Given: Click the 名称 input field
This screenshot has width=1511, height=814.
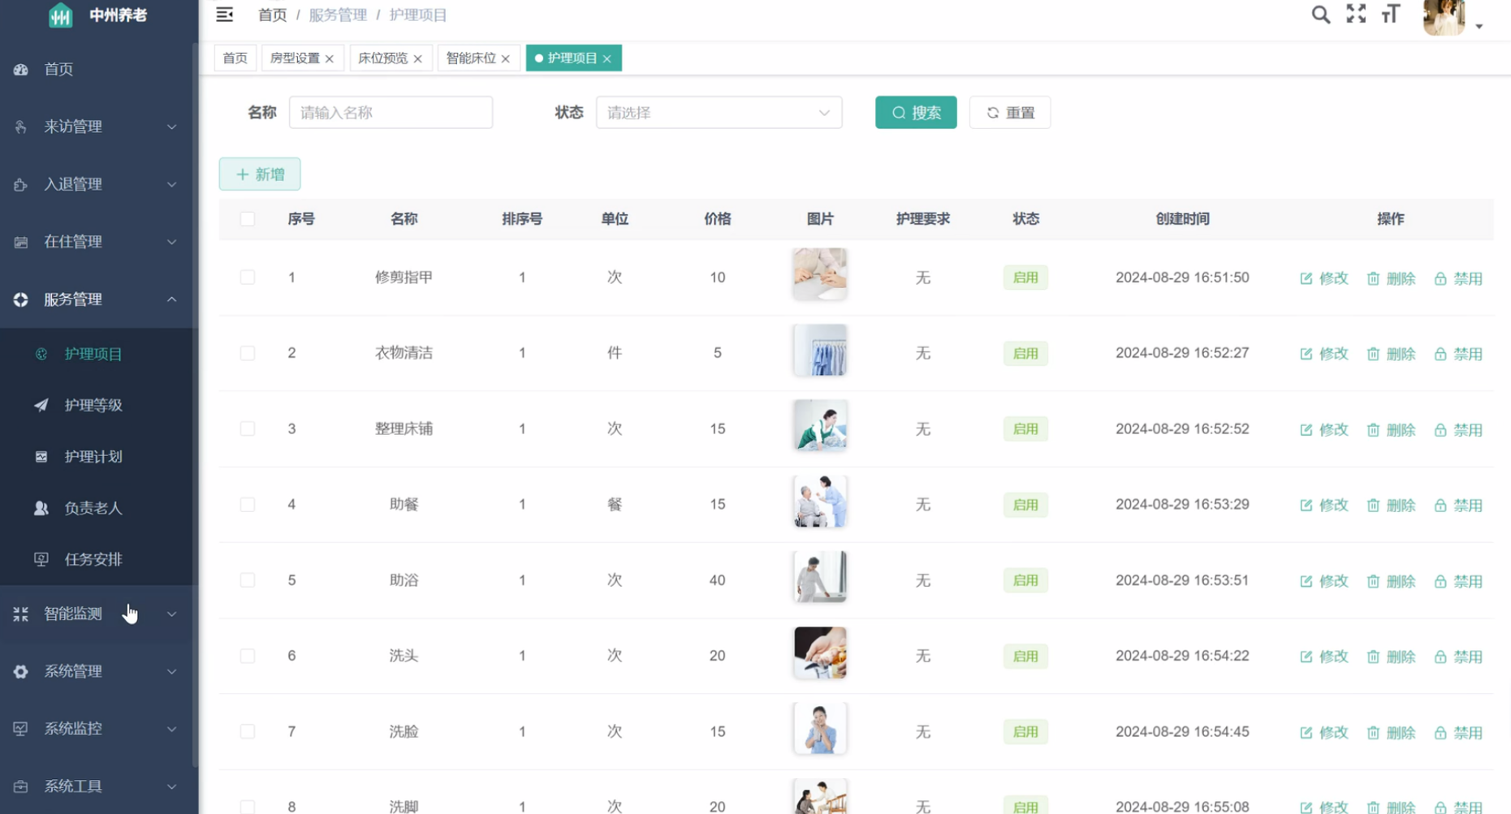Looking at the screenshot, I should tap(391, 113).
